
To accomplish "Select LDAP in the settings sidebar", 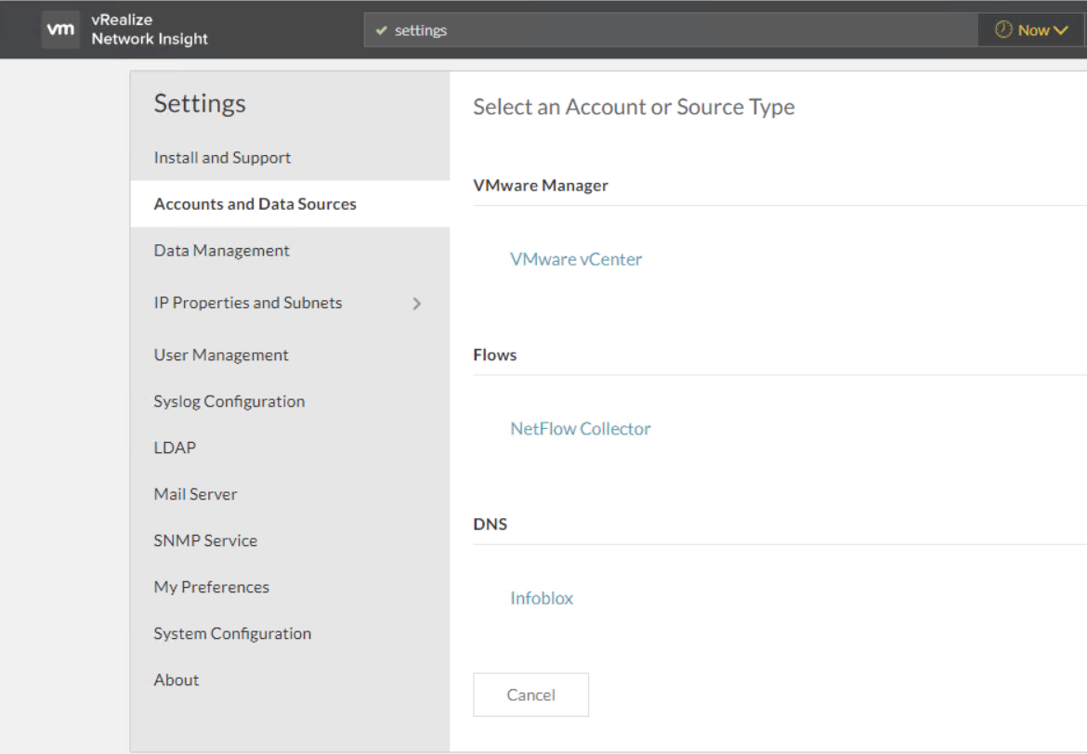I will 175,448.
